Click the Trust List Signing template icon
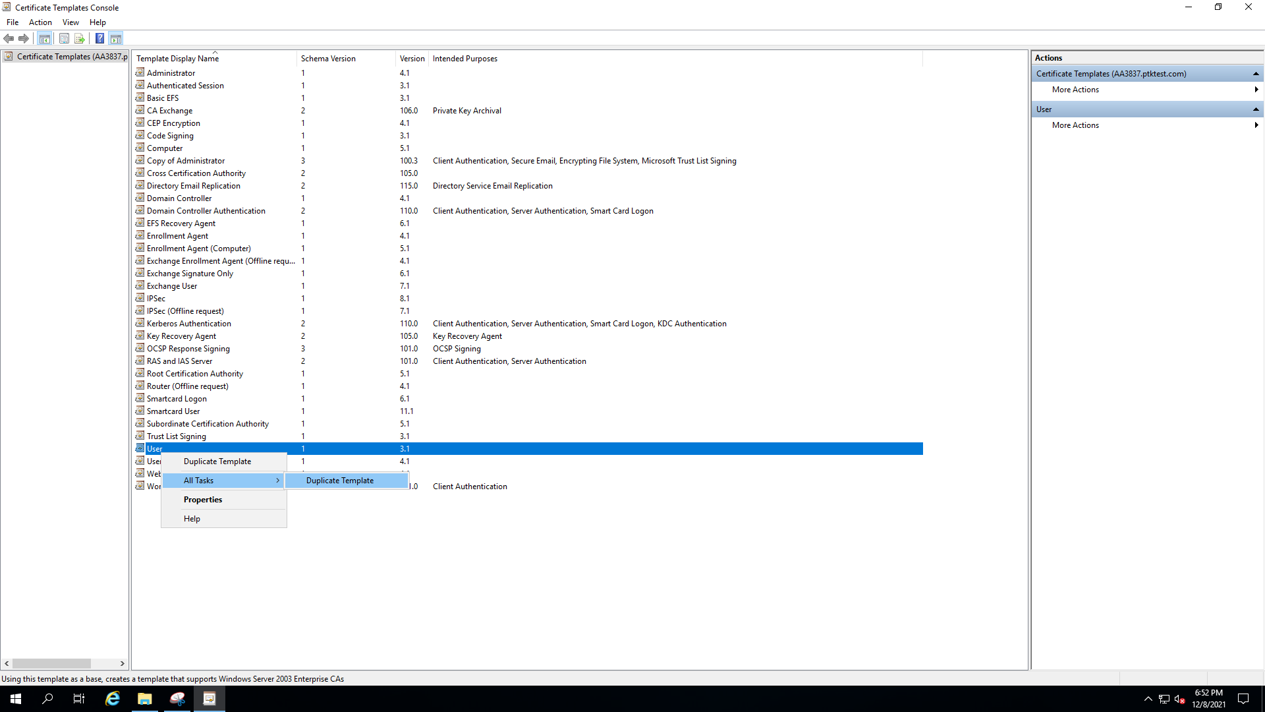The width and height of the screenshot is (1265, 712). [x=140, y=436]
